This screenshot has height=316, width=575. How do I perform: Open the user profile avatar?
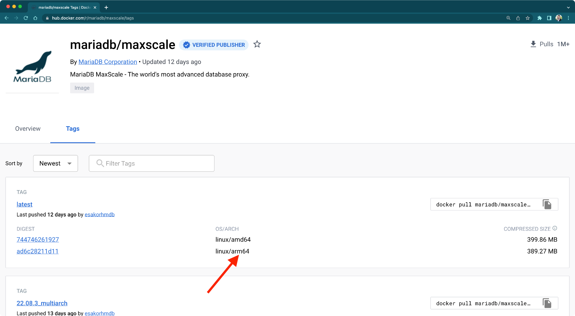(559, 18)
